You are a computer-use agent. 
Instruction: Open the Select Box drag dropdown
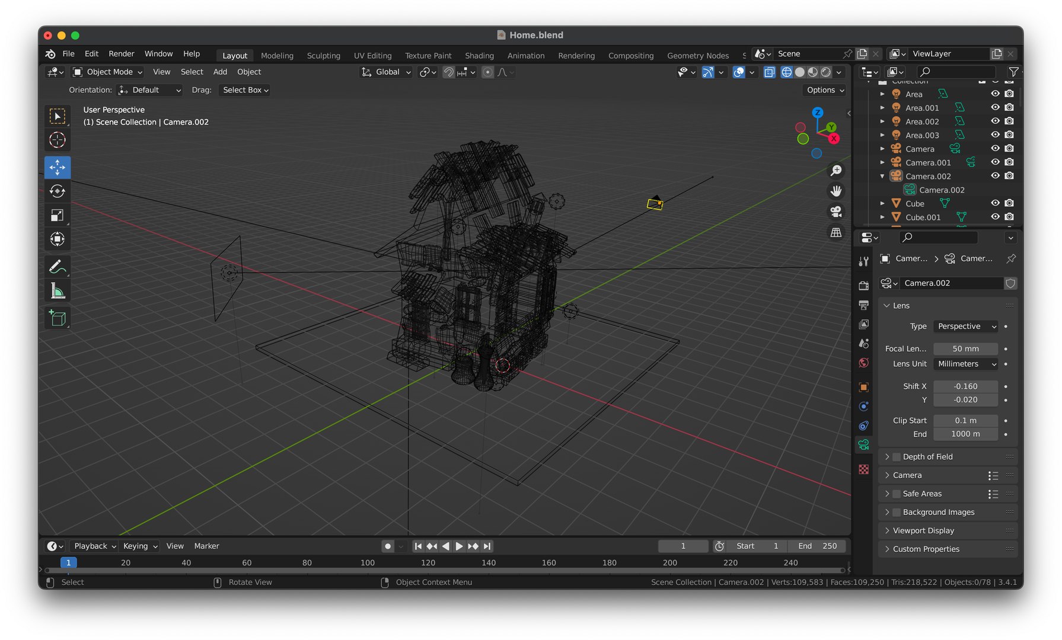click(x=245, y=90)
